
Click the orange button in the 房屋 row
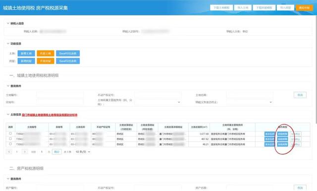(x=46, y=61)
